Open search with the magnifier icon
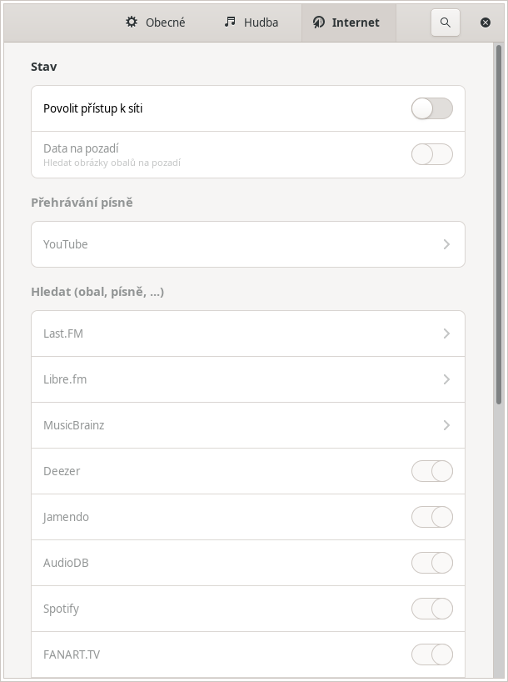 click(445, 23)
